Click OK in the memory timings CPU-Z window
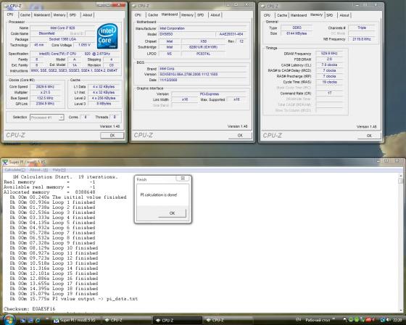 coord(369,136)
